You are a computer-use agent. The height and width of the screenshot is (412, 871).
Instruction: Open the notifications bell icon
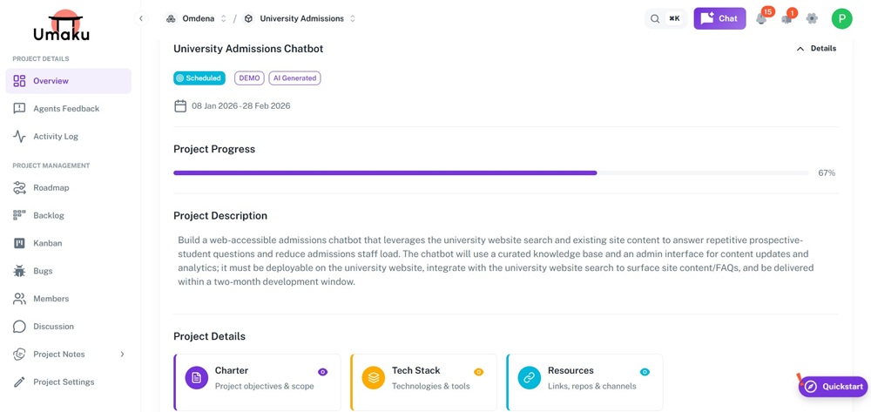(761, 18)
